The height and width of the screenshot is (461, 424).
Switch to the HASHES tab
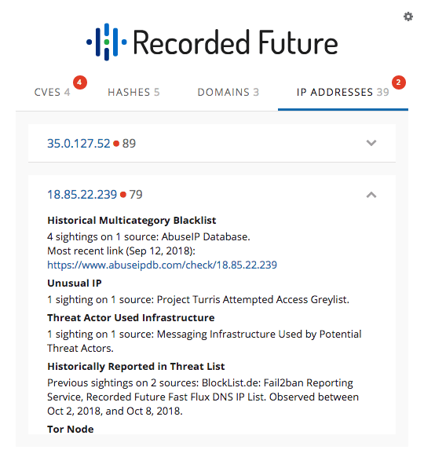tap(133, 93)
